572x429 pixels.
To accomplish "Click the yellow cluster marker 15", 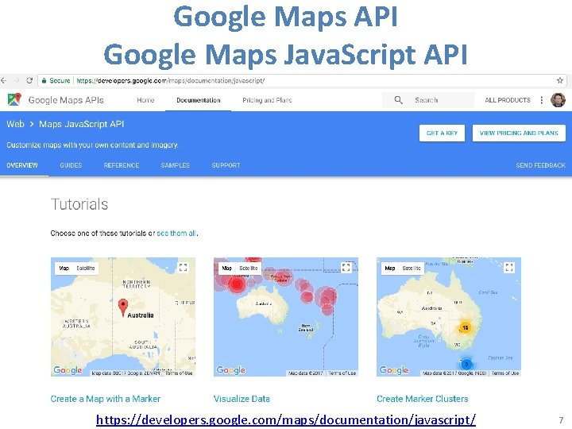I will click(465, 327).
